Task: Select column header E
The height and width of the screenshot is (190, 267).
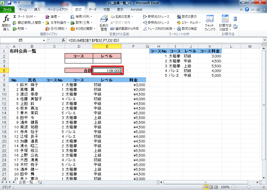Action: [x=107, y=46]
